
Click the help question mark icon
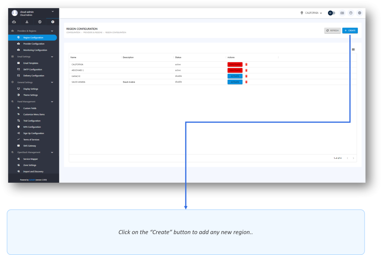point(351,13)
